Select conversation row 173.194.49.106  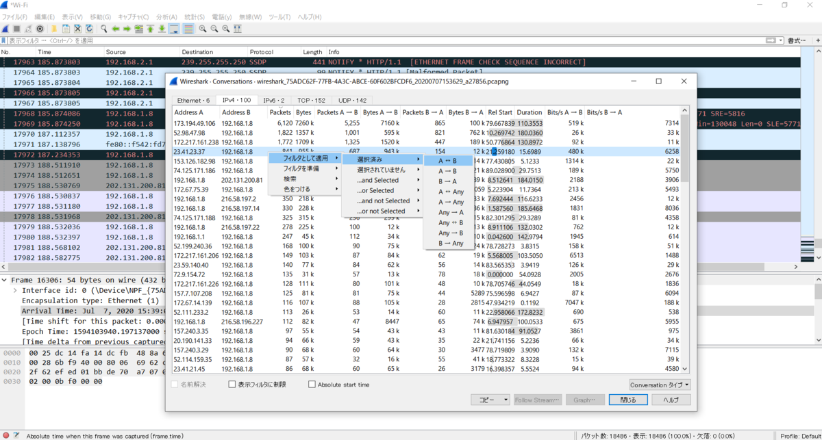pyautogui.click(x=426, y=123)
